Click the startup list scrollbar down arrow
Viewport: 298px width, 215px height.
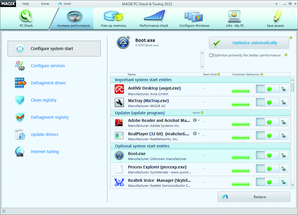tap(293, 185)
